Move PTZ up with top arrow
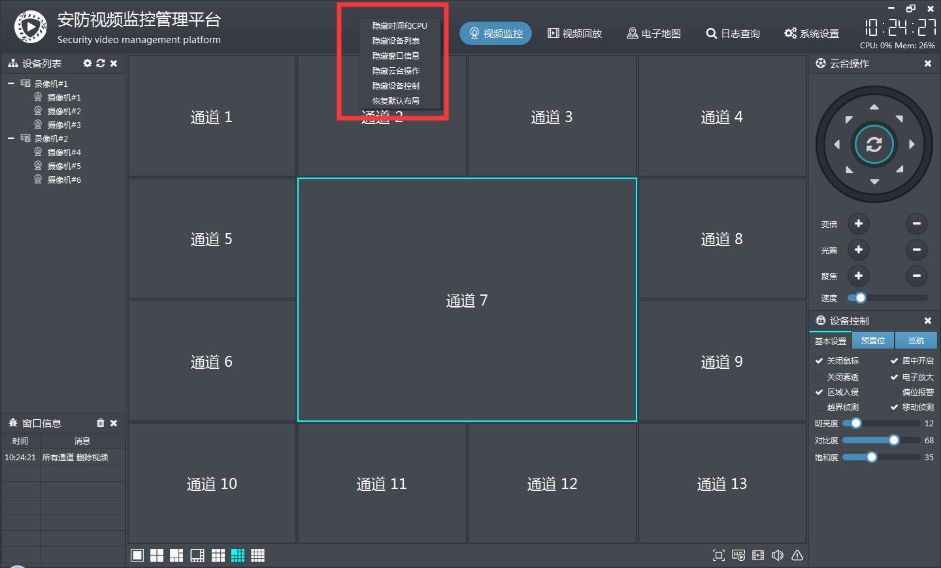 click(874, 106)
